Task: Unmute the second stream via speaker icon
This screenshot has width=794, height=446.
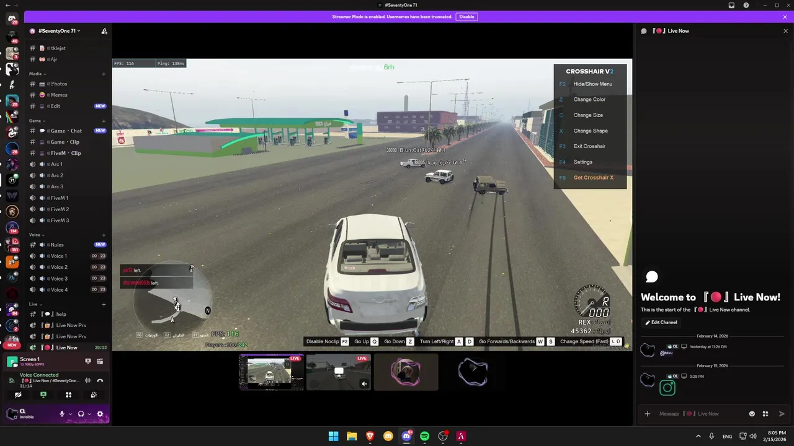Action: (364, 384)
